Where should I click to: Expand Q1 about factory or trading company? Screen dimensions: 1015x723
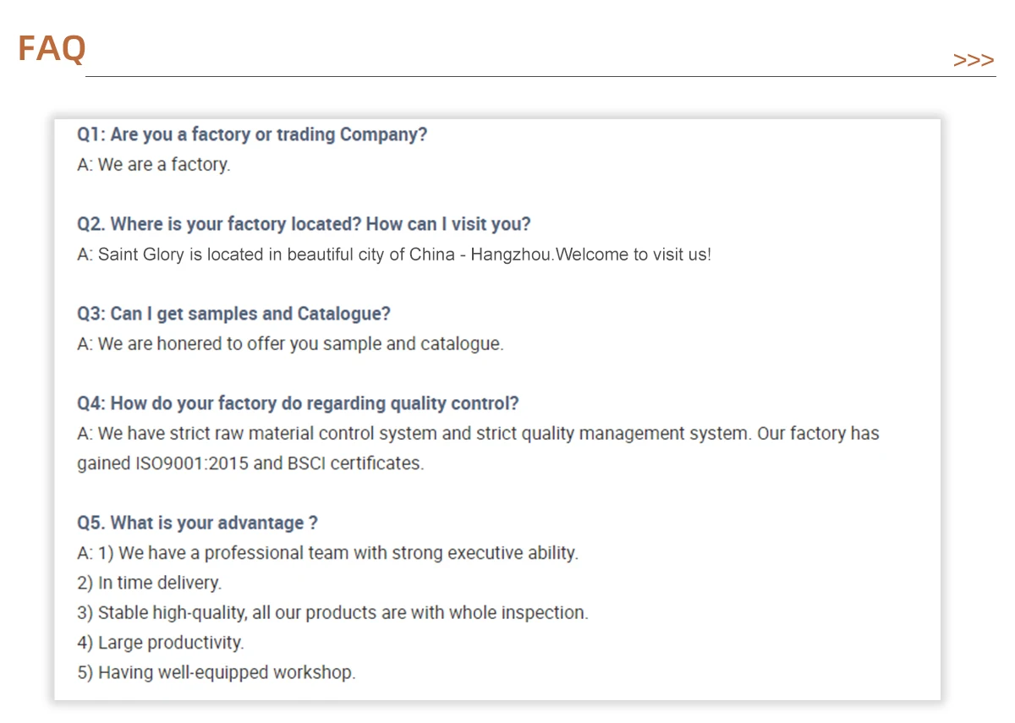click(252, 134)
